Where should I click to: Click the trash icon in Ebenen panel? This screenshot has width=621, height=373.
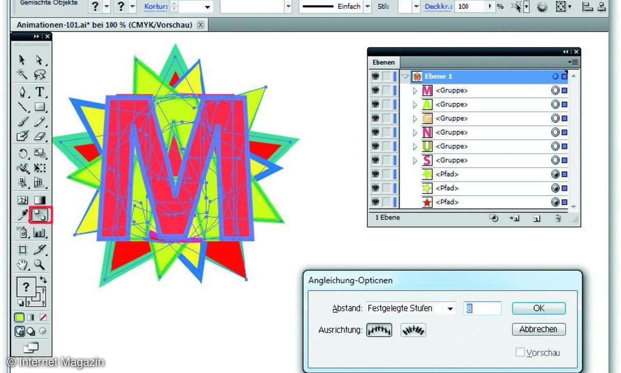pyautogui.click(x=558, y=218)
